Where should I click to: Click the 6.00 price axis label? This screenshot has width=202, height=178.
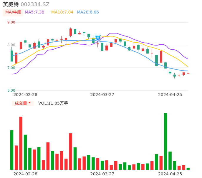(11, 90)
